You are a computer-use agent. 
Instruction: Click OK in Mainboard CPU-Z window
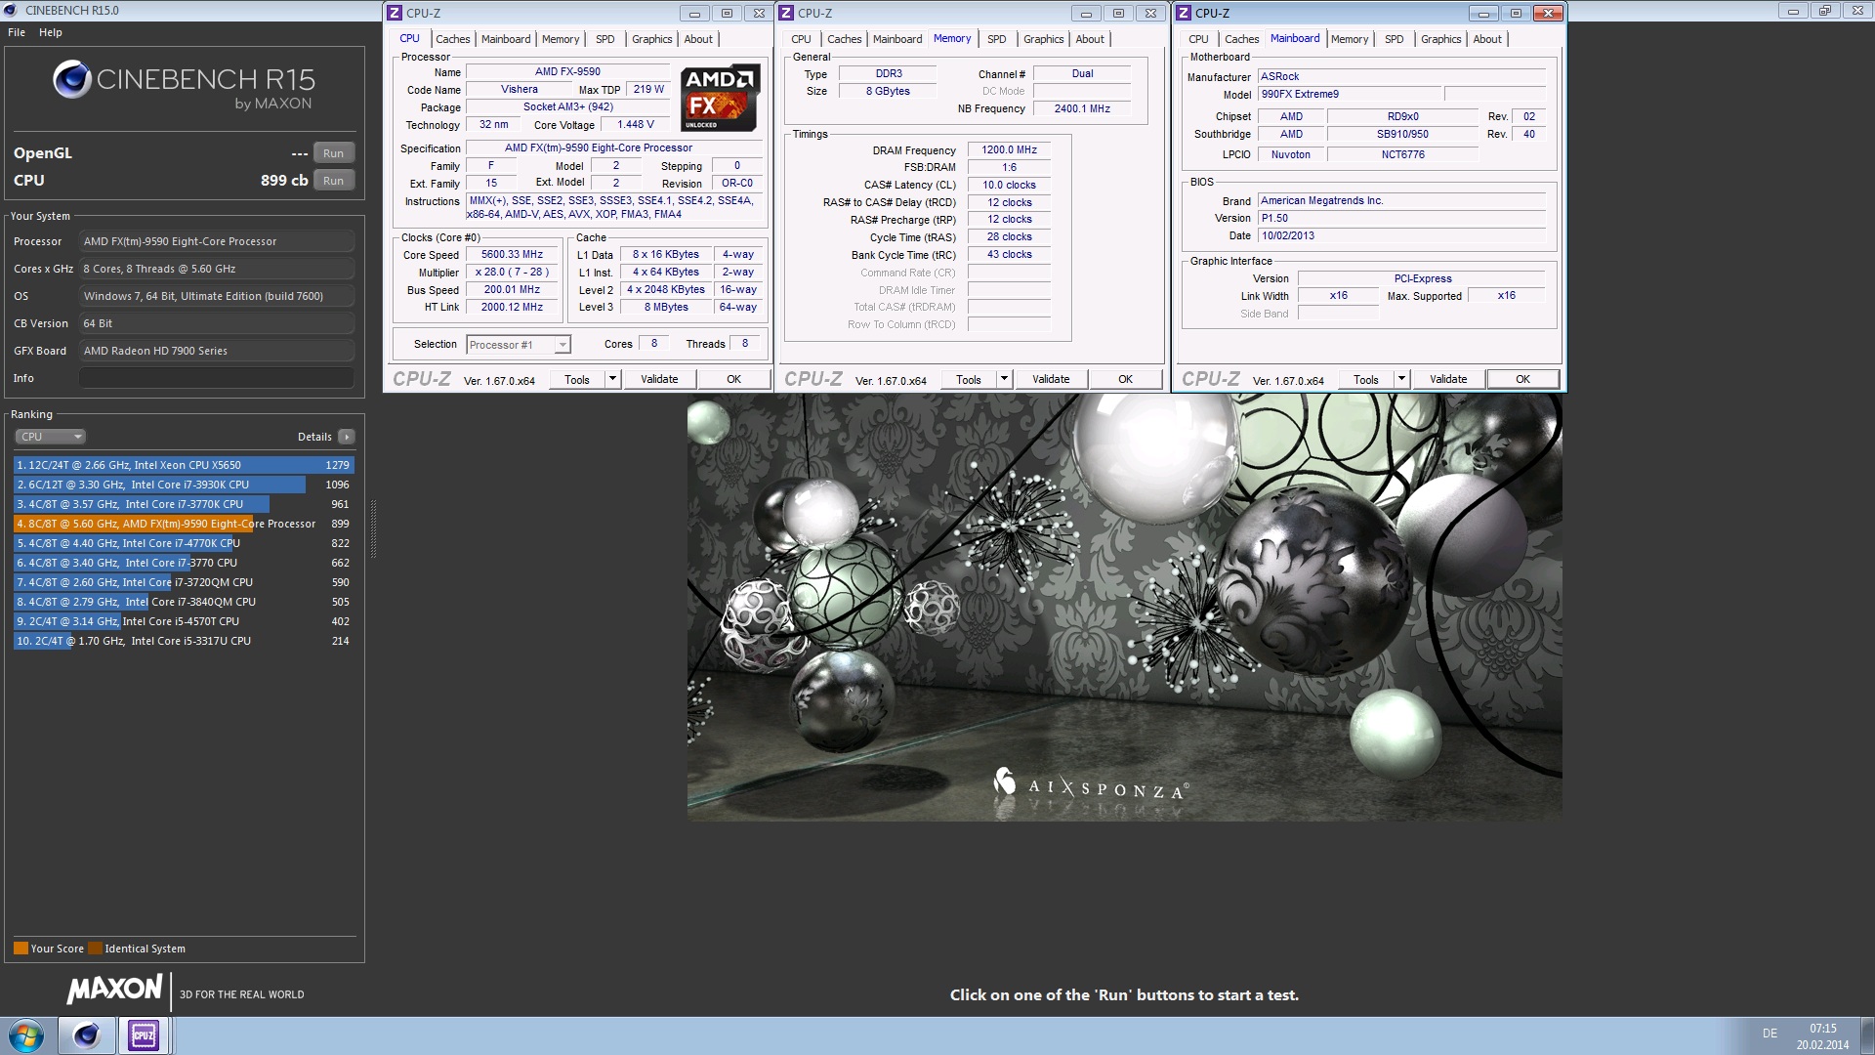1522,379
